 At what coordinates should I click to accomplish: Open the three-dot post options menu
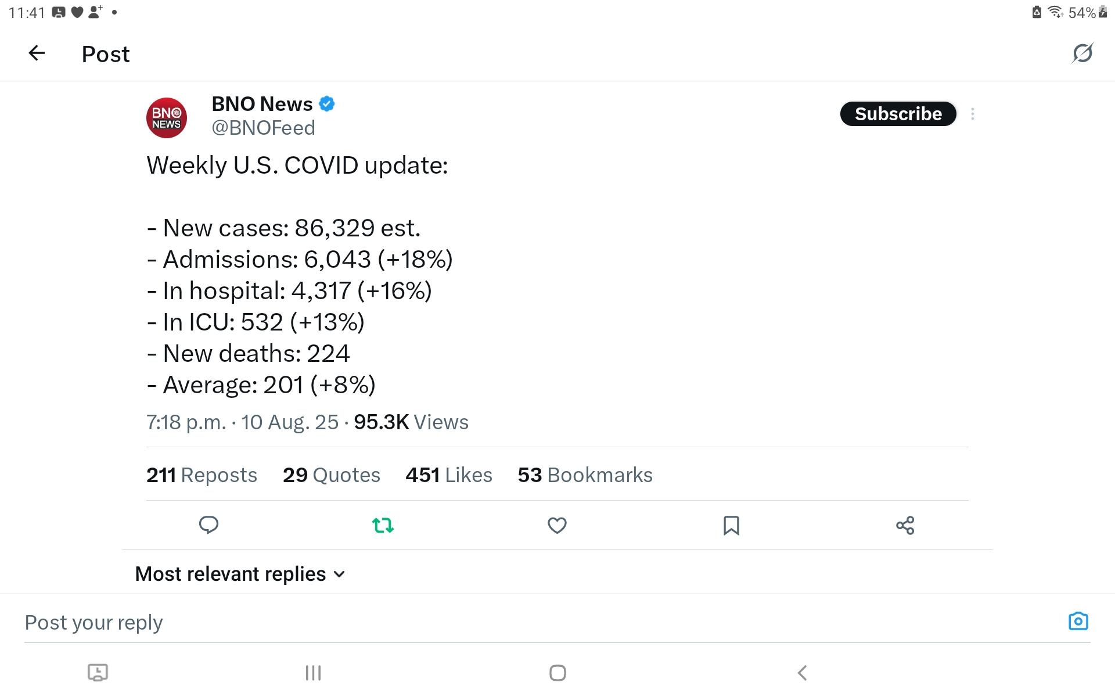973,114
